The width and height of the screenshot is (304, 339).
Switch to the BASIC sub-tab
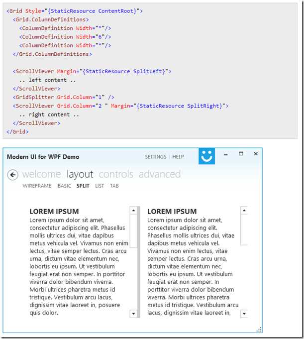64,186
